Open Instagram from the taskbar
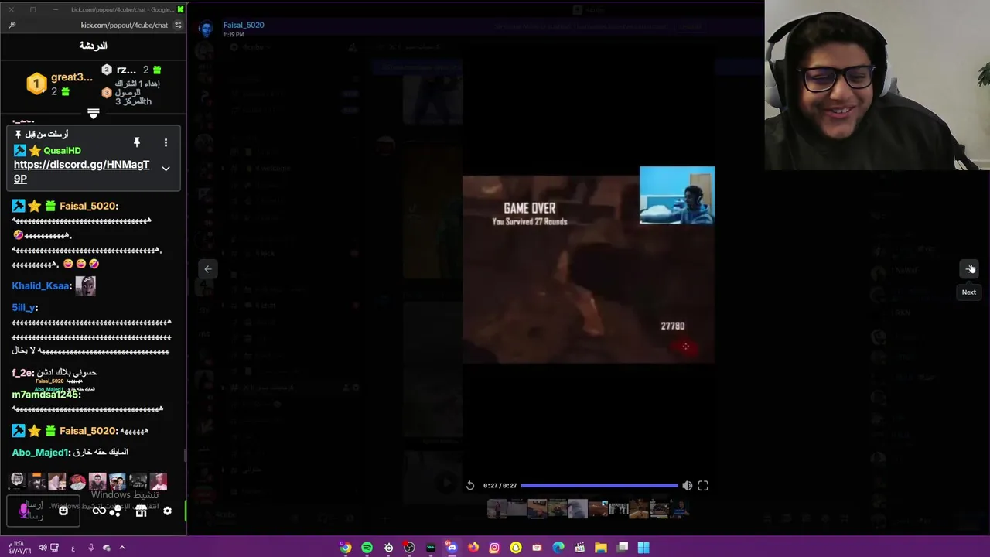The width and height of the screenshot is (990, 557). point(494,548)
